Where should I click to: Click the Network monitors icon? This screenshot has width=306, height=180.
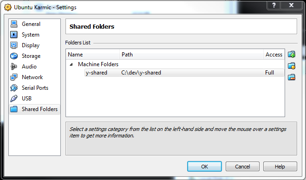[x=14, y=77]
